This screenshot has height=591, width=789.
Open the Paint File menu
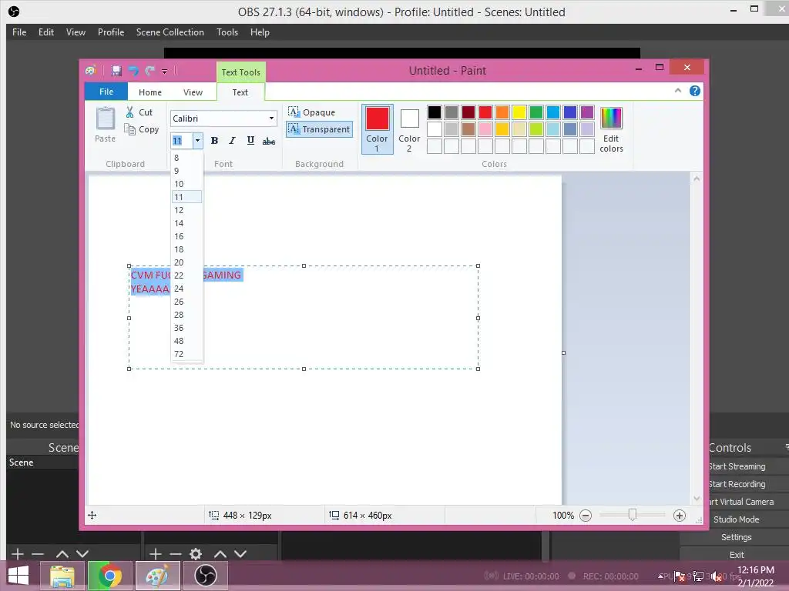106,92
